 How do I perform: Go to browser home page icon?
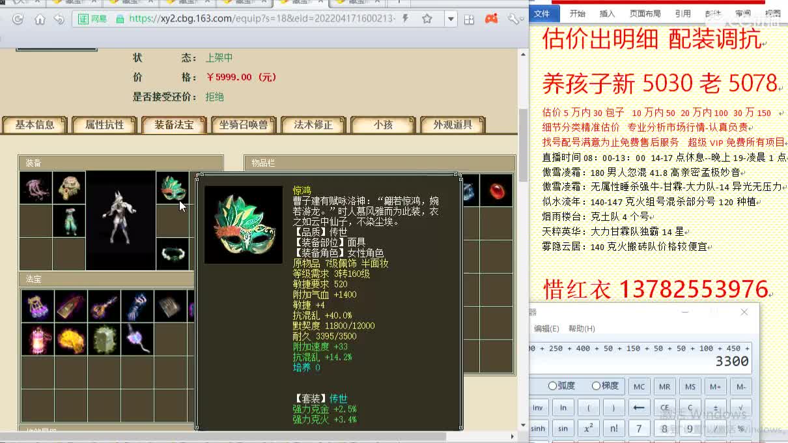click(x=40, y=20)
